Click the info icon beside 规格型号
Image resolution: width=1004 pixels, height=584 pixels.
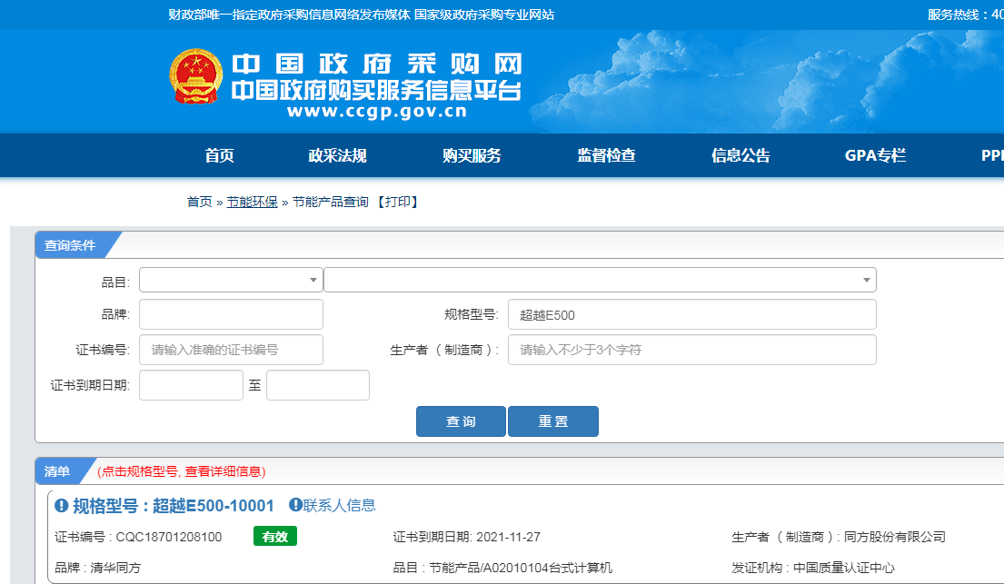pos(62,506)
